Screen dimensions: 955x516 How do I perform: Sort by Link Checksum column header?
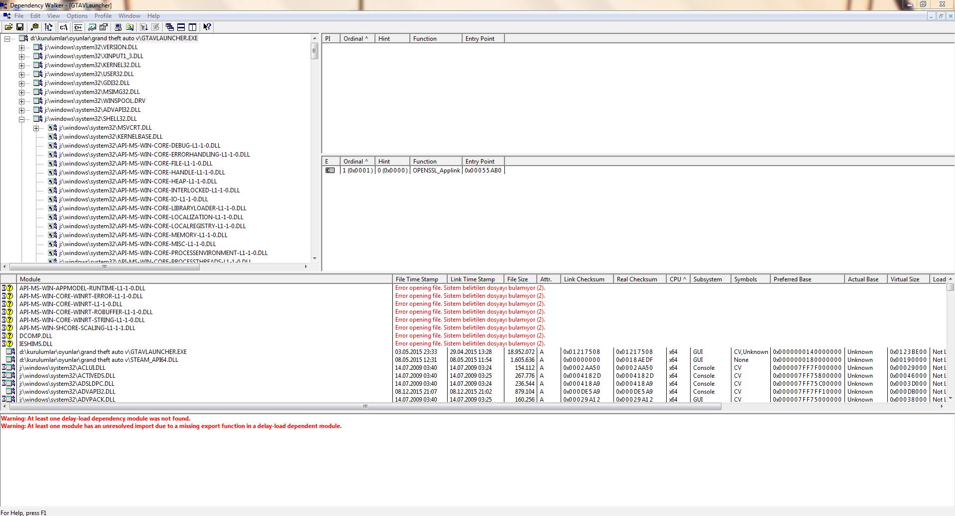click(x=587, y=279)
